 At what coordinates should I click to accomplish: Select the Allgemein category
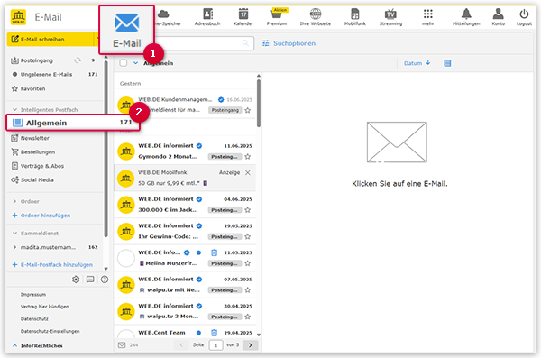click(72, 123)
